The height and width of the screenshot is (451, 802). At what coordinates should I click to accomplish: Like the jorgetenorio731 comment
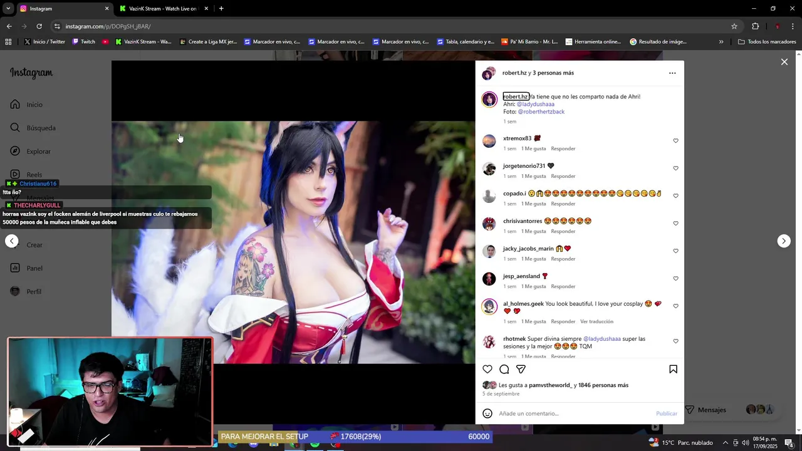(x=675, y=168)
